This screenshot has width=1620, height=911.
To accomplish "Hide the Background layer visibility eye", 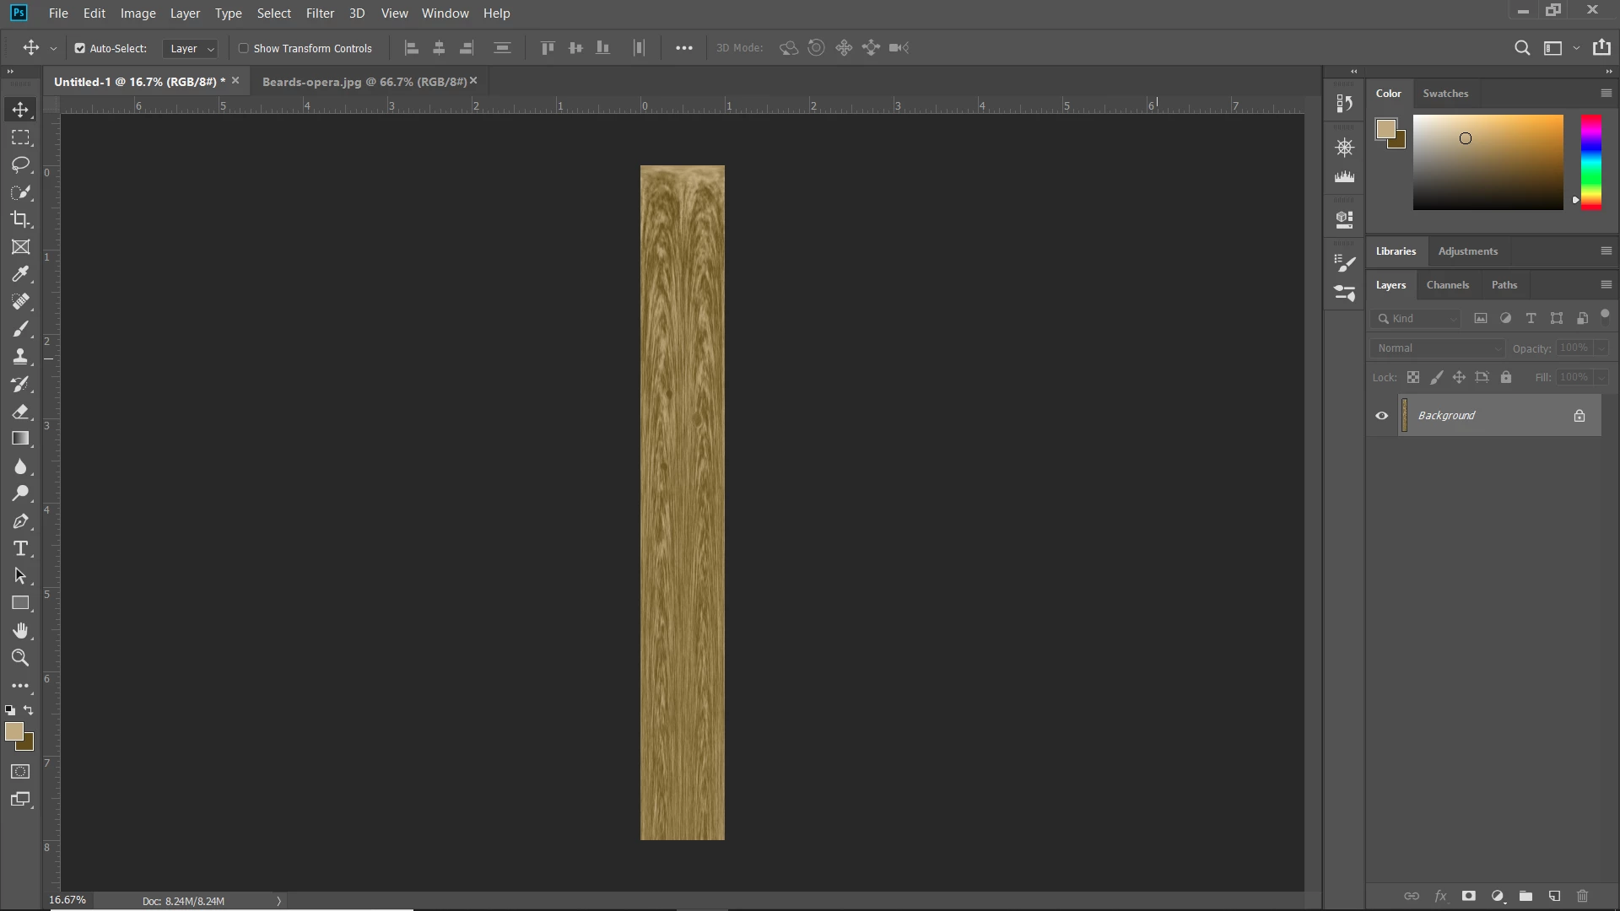I will point(1381,416).
